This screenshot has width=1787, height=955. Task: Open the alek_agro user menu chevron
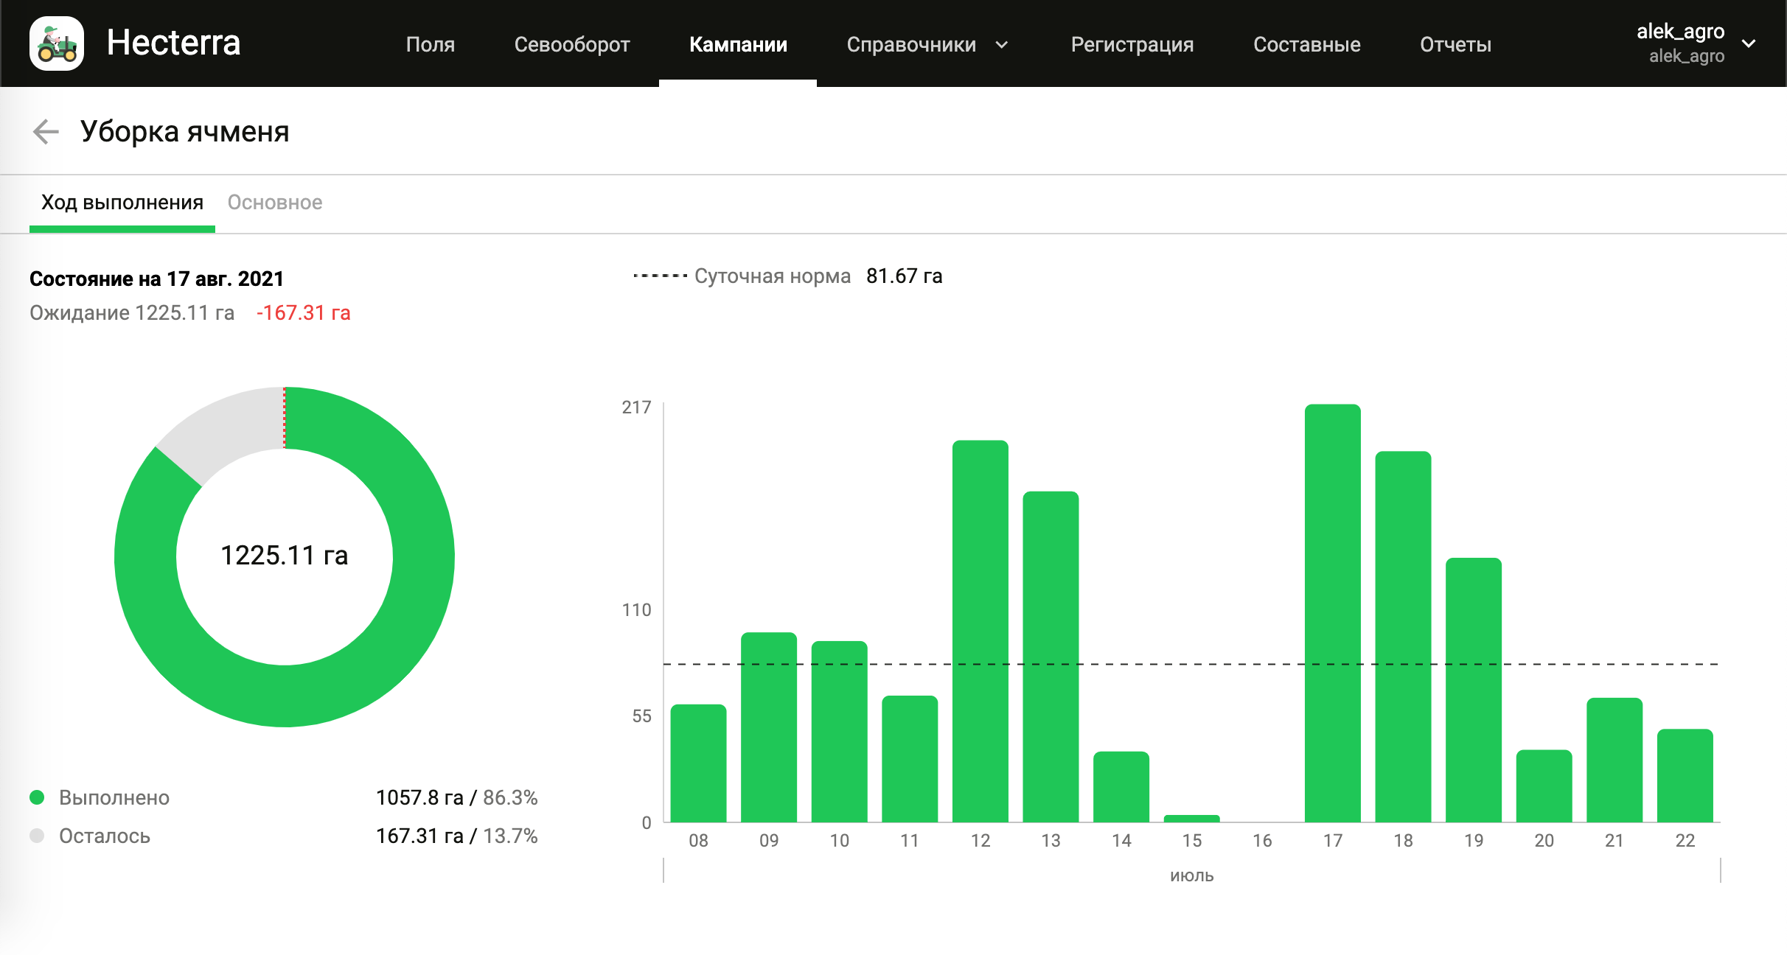1749,43
